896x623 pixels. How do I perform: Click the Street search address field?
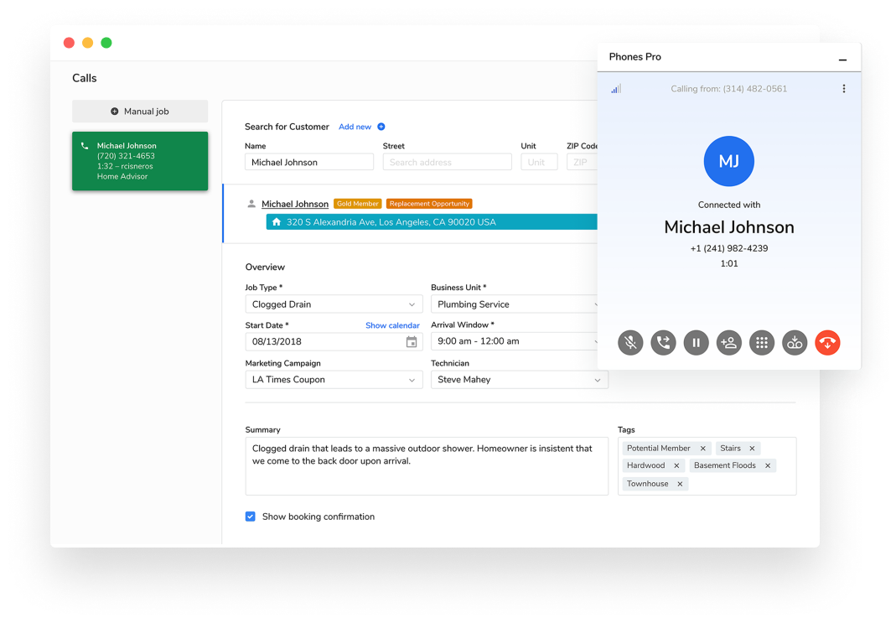tap(448, 162)
